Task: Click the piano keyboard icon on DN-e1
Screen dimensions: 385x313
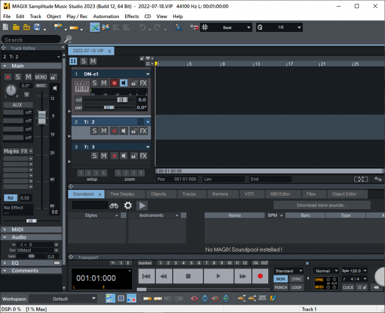Action: coord(81,87)
